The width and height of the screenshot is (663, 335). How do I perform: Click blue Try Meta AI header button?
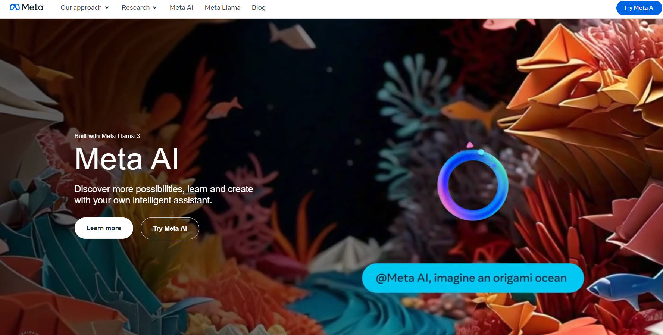click(639, 8)
